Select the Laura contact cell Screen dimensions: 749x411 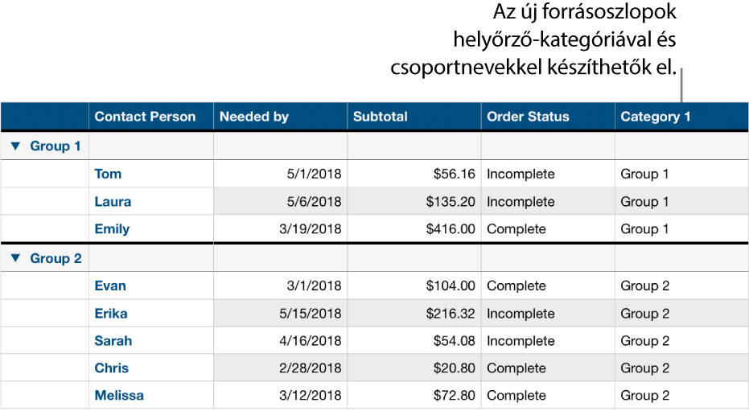(x=113, y=202)
